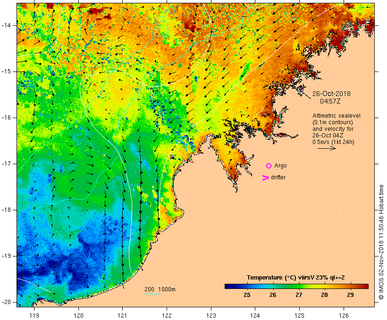This screenshot has width=387, height=320.
Task: Click the '0.5m/s (1kt 24h)' text
Action: 333,142
